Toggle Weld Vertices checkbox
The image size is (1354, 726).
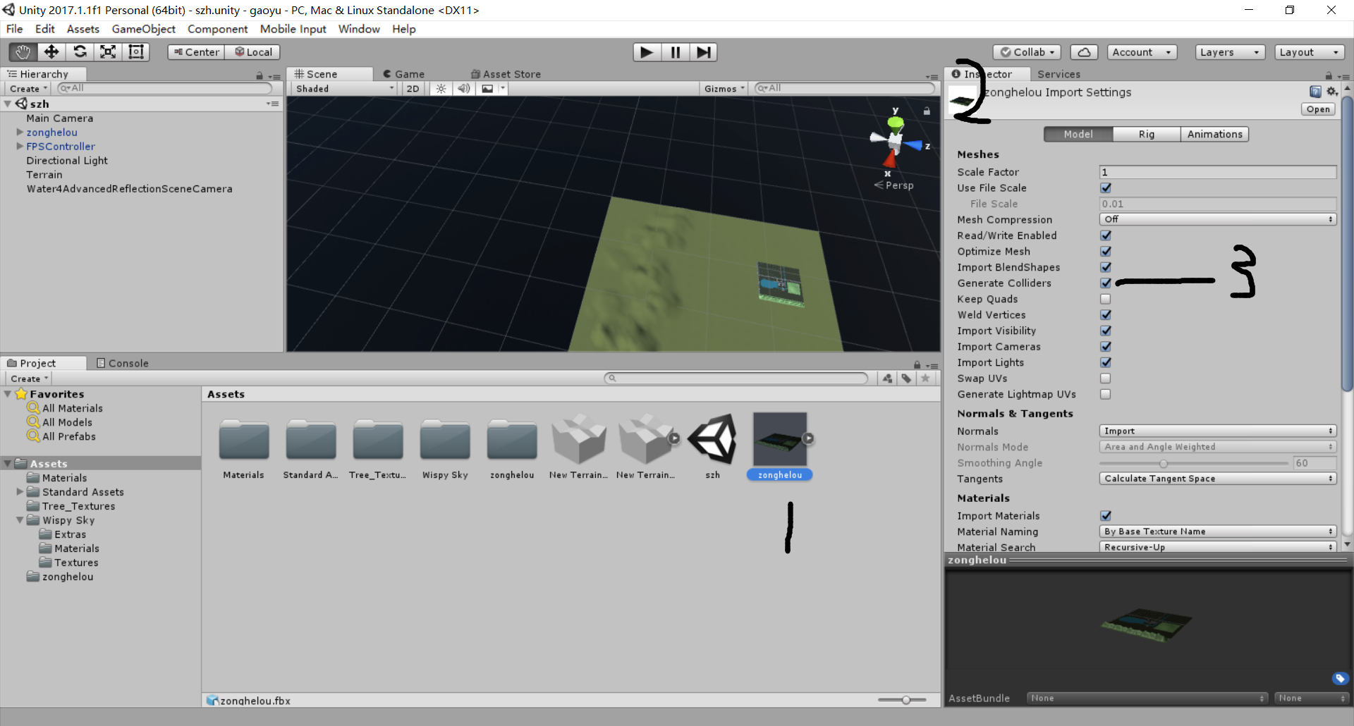pyautogui.click(x=1106, y=315)
